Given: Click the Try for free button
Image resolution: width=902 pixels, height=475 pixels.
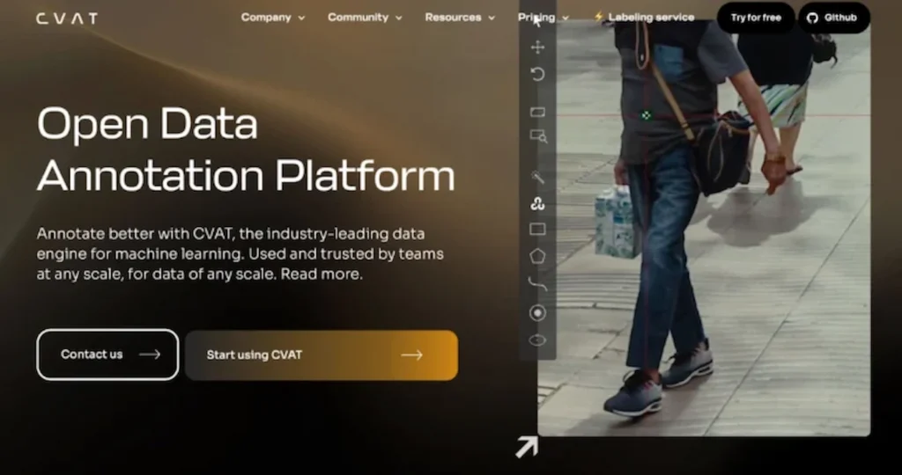Looking at the screenshot, I should [756, 18].
